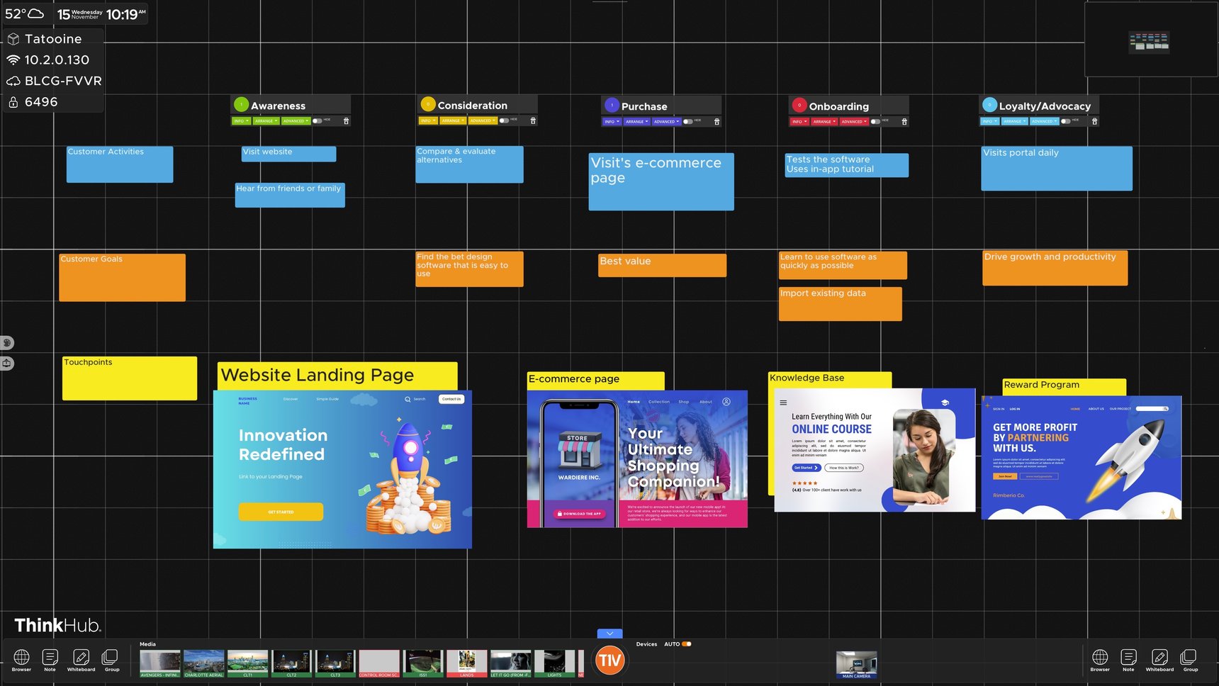Image resolution: width=1219 pixels, height=686 pixels.
Task: Toggle HIDE on the Awareness column
Action: [x=317, y=120]
